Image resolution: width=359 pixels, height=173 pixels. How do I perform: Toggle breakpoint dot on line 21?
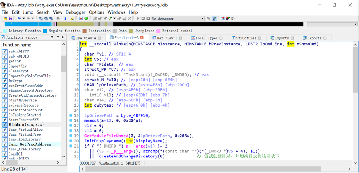tap(71, 146)
